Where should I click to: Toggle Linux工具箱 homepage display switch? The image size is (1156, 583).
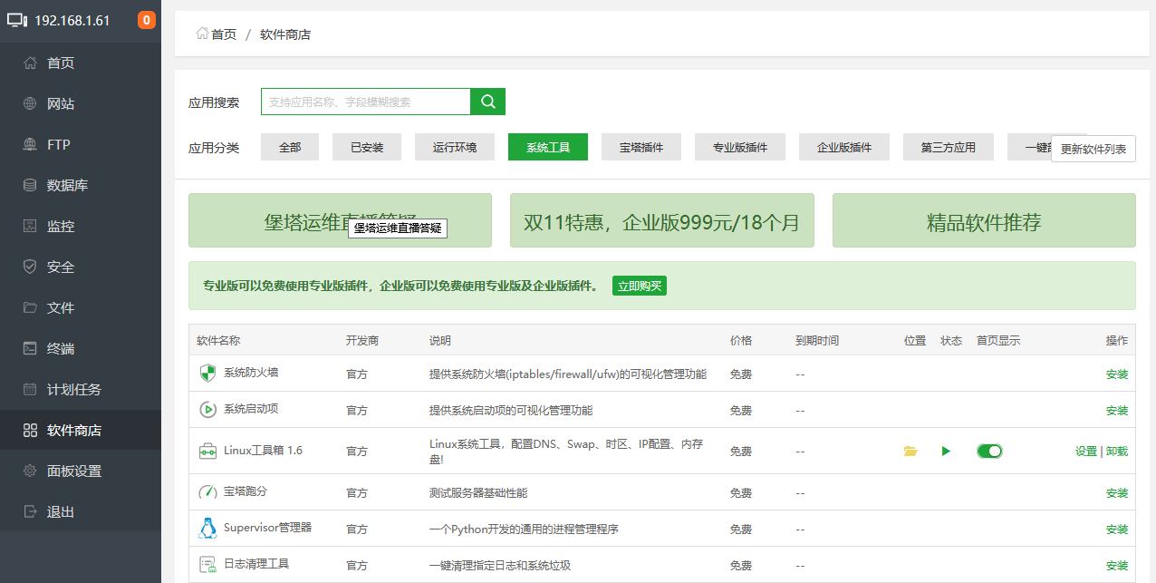point(989,450)
